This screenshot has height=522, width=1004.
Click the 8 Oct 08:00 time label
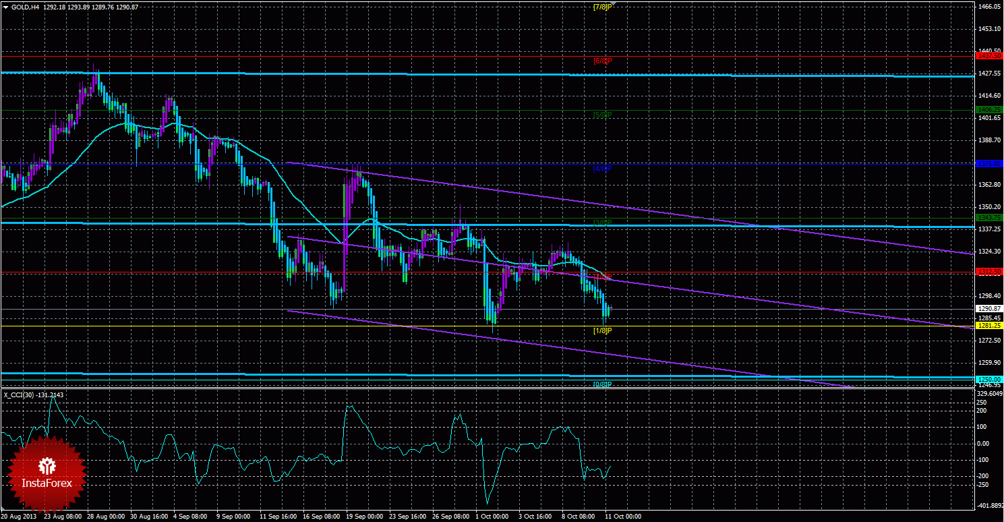[578, 517]
